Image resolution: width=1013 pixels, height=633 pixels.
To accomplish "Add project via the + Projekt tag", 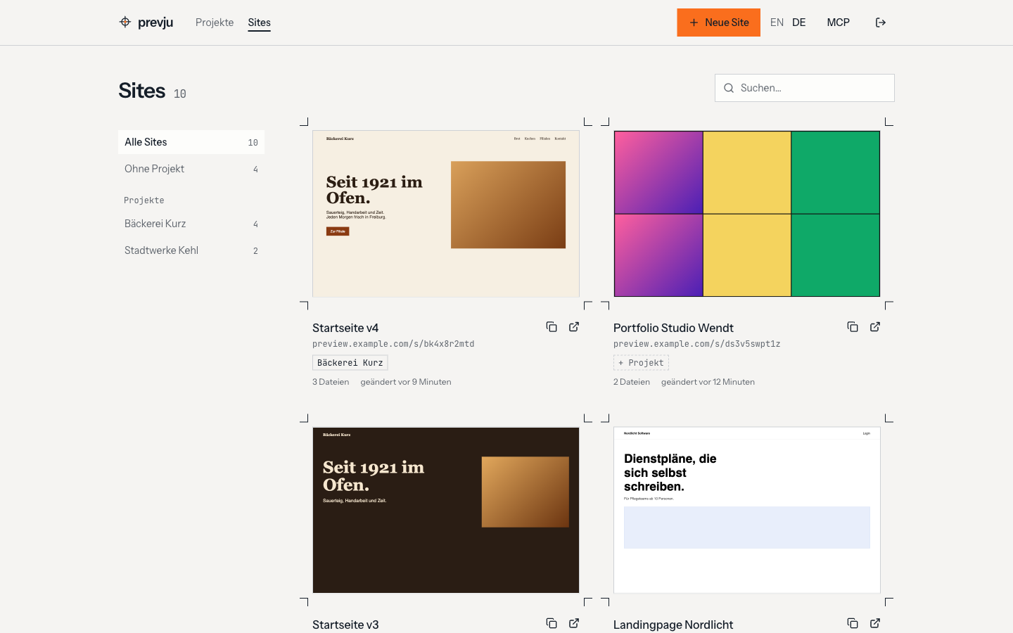I will [641, 363].
